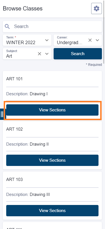Select the ART 103 course title
The width and height of the screenshot is (105, 229).
[14, 180]
